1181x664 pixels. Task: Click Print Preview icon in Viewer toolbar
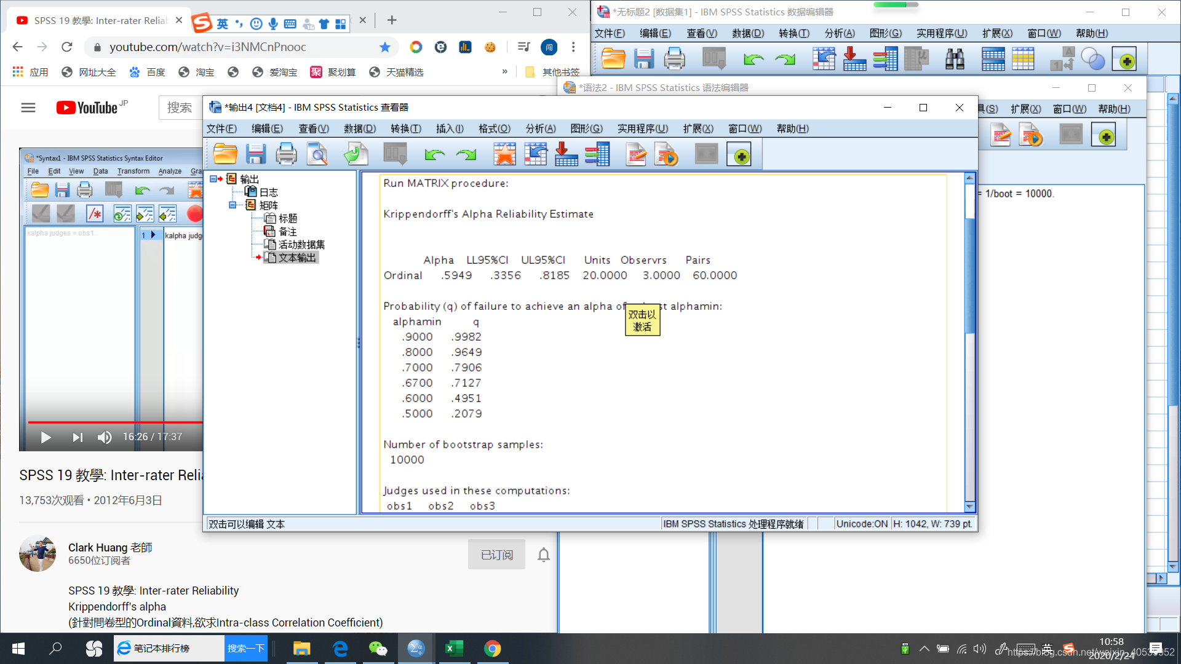[317, 154]
